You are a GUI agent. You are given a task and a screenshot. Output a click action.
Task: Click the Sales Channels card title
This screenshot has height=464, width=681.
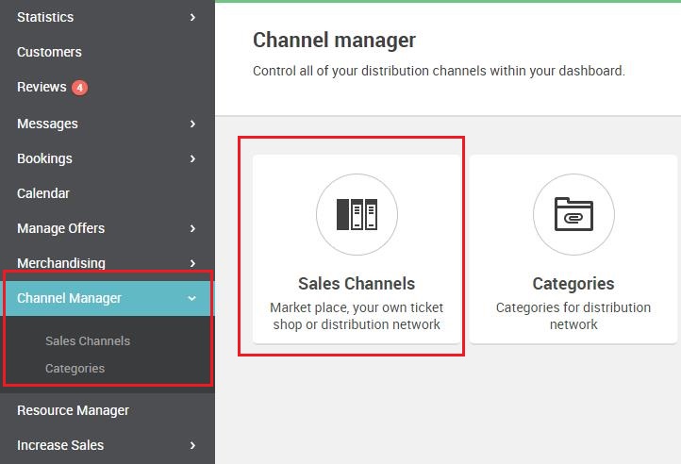pos(357,284)
